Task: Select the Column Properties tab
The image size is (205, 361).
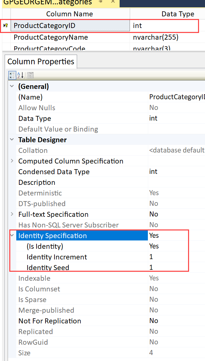Action: coord(41,62)
